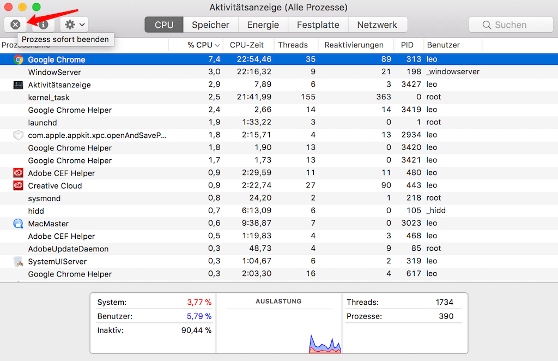
Task: Select the Creative Cloud process name
Action: pyautogui.click(x=55, y=186)
